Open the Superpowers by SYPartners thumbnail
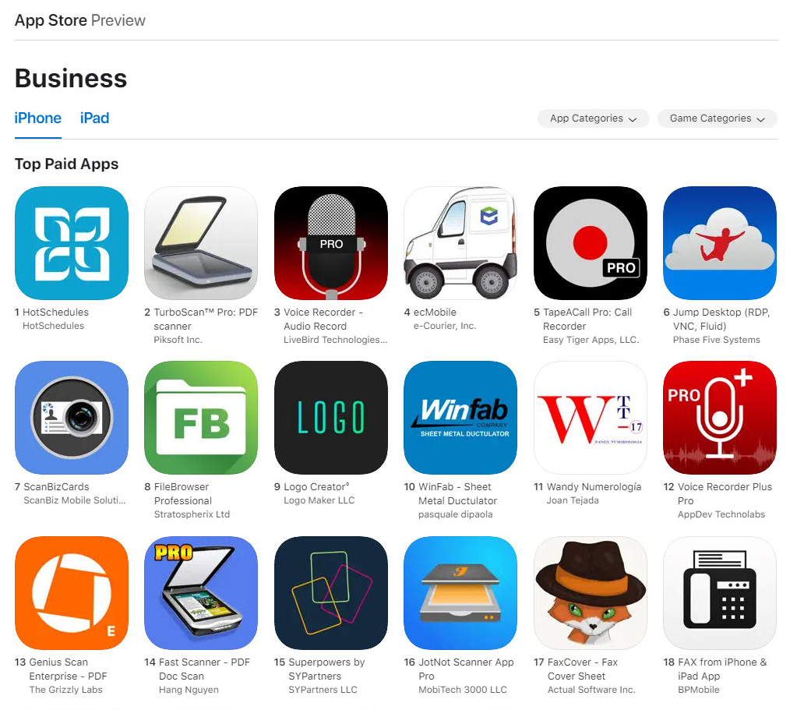The width and height of the screenshot is (797, 710). (x=331, y=593)
